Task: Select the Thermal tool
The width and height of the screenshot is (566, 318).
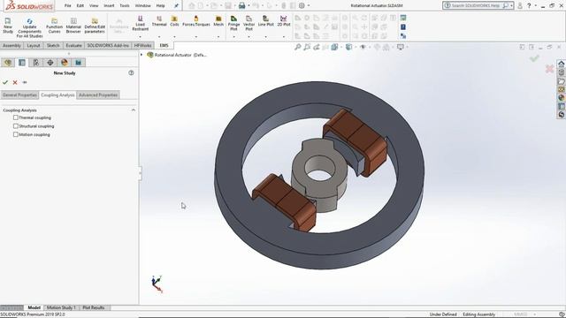Action: (x=159, y=21)
